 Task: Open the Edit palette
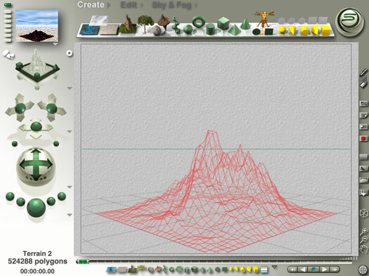coord(128,5)
